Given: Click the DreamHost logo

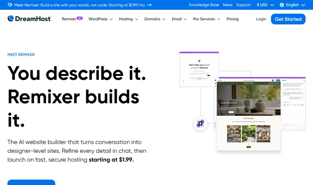Looking at the screenshot, I should tap(29, 18).
